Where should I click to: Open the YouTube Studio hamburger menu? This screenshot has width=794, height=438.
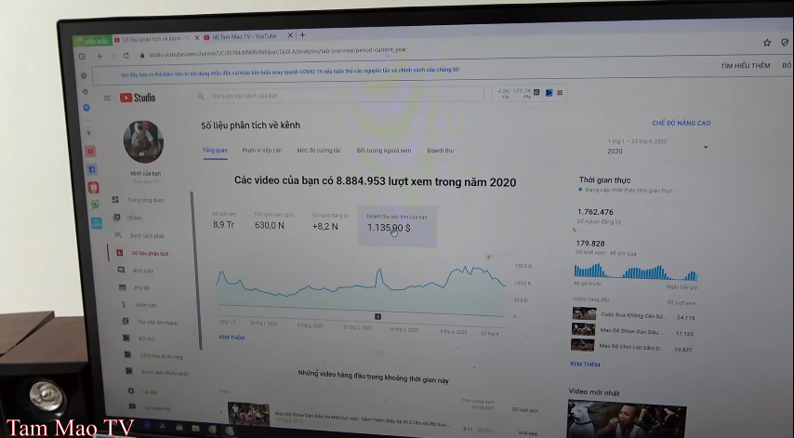click(x=107, y=98)
